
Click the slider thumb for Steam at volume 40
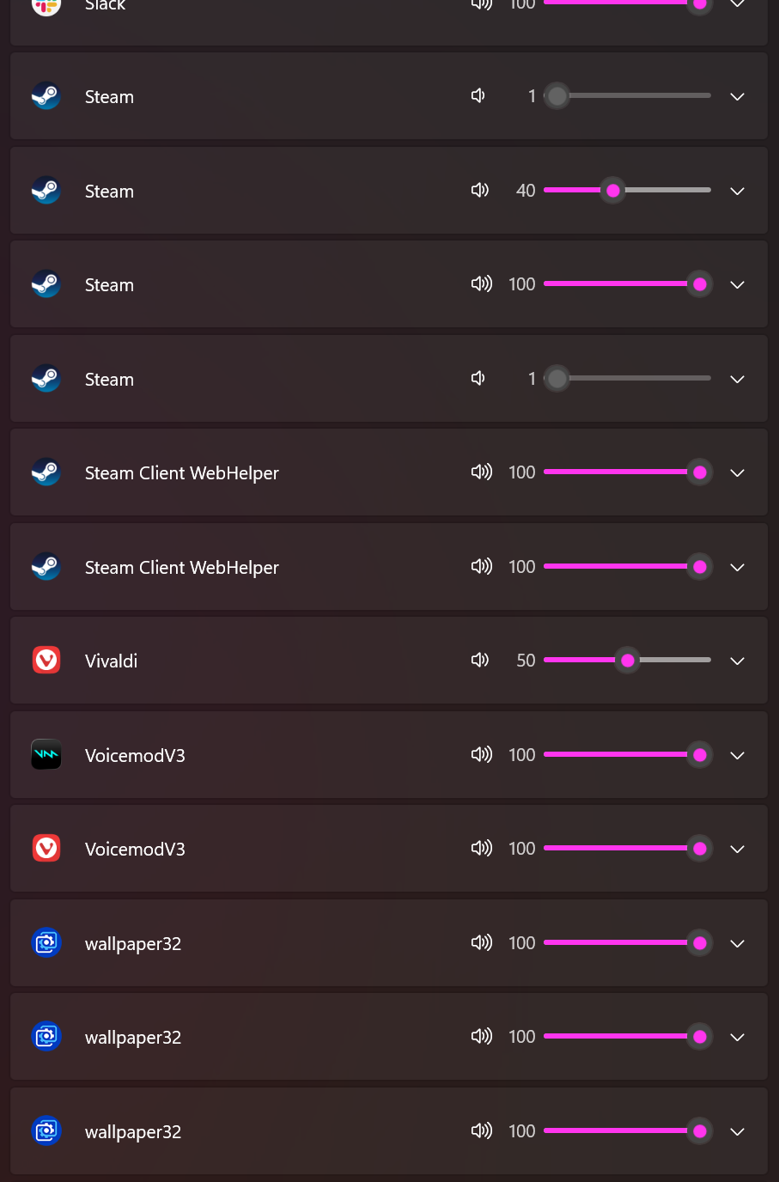tap(613, 190)
